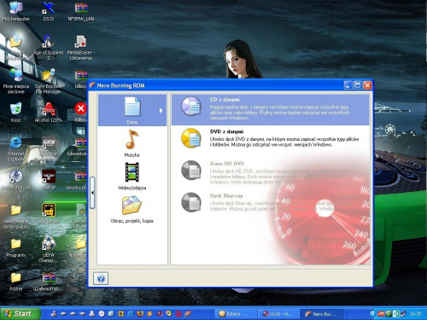The width and height of the screenshot is (427, 320).
Task: Open Mój komputer desktop icon
Action: pyautogui.click(x=16, y=11)
